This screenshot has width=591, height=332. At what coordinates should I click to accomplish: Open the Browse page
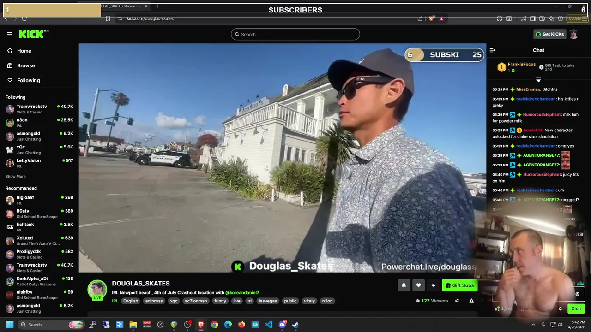click(x=21, y=65)
